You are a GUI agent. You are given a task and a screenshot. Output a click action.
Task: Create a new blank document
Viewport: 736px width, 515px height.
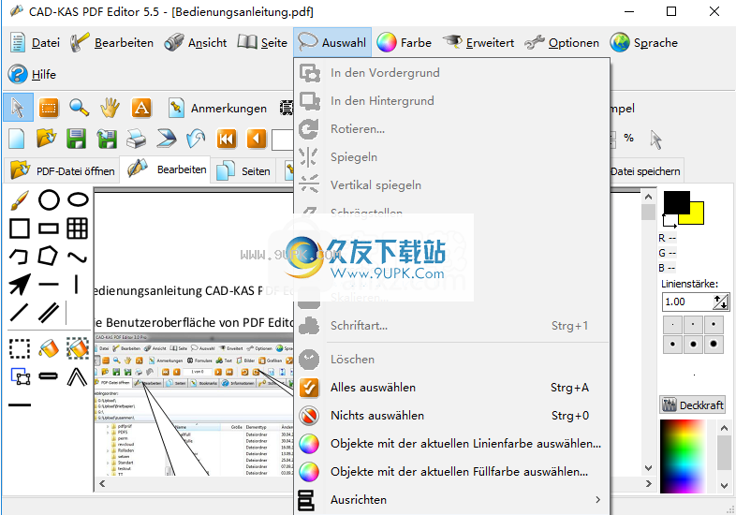pos(17,139)
